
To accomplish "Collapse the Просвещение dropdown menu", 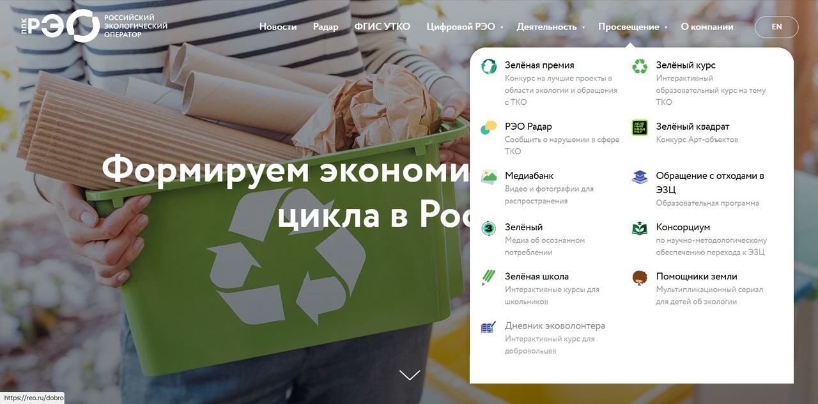I will click(x=632, y=27).
